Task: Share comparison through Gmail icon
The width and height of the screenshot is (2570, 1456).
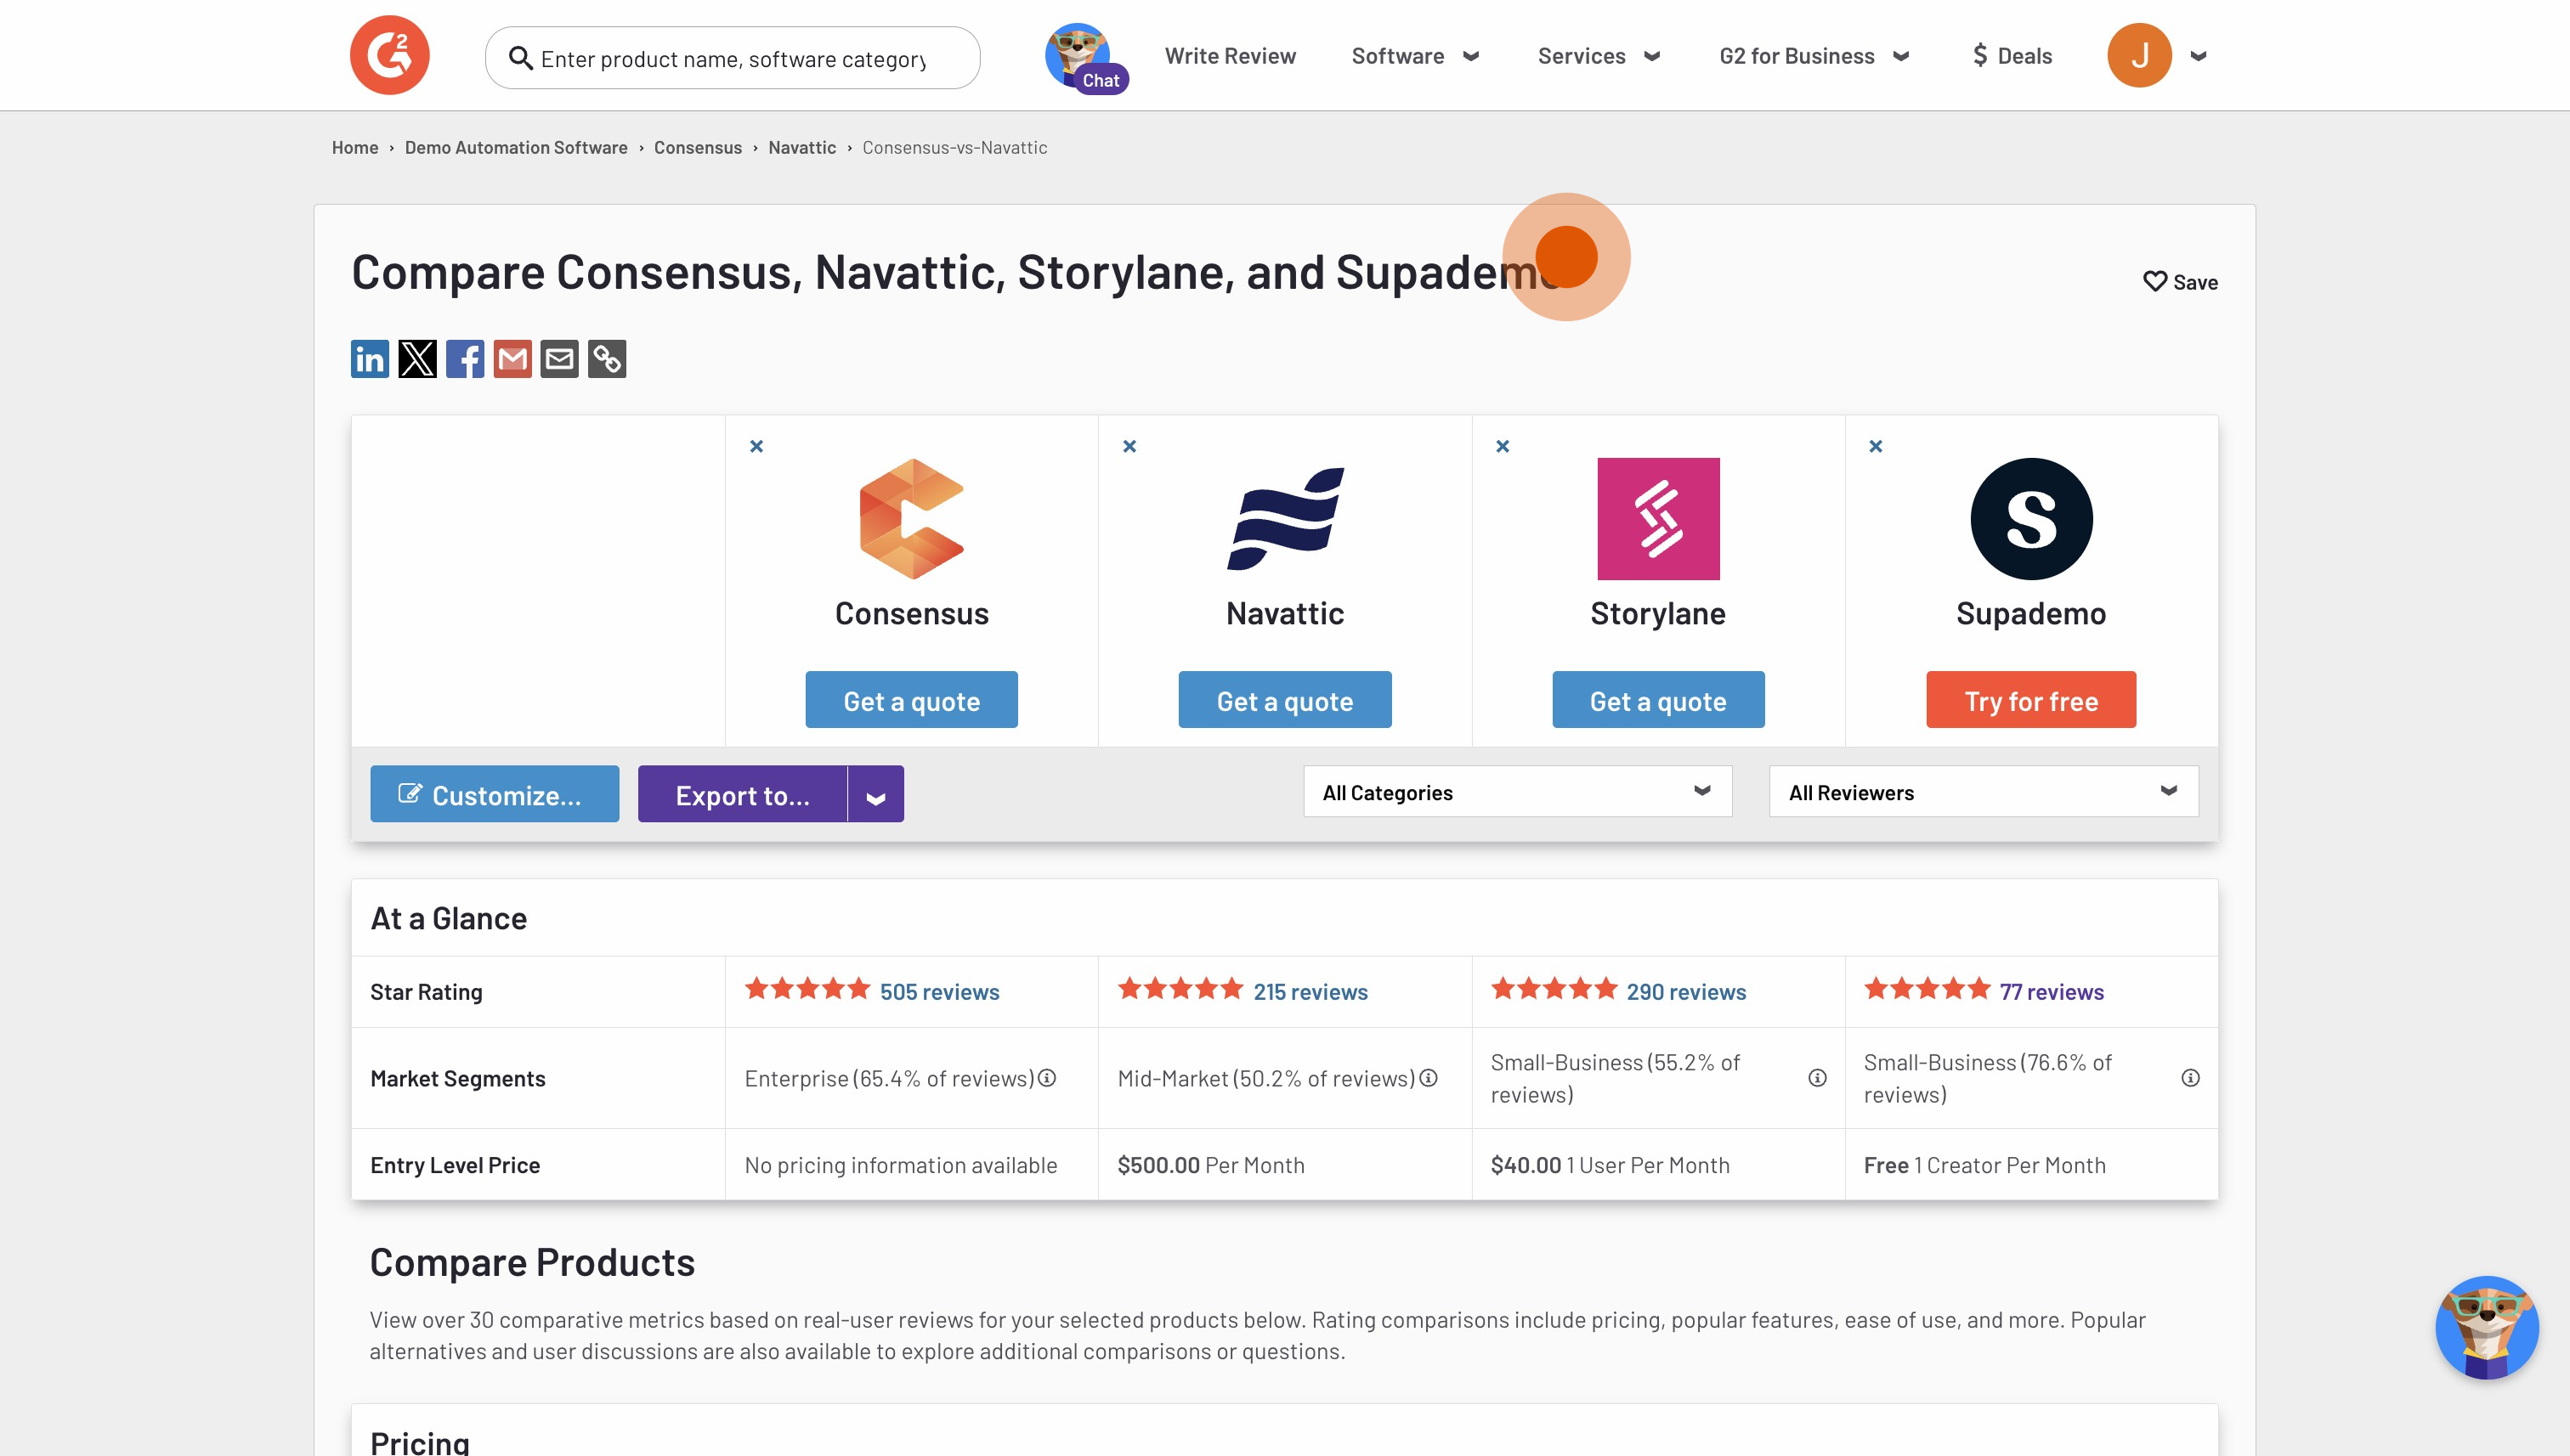Action: pos(512,359)
